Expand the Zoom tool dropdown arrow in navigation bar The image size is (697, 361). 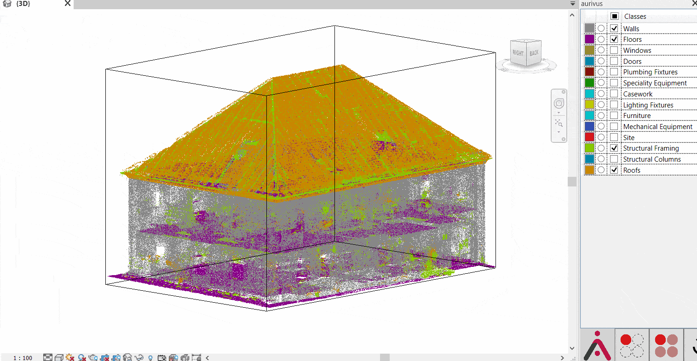[559, 132]
